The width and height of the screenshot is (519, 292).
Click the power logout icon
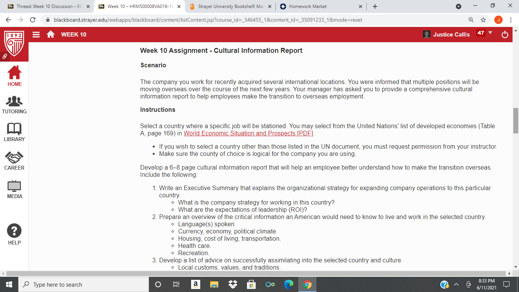(x=505, y=35)
